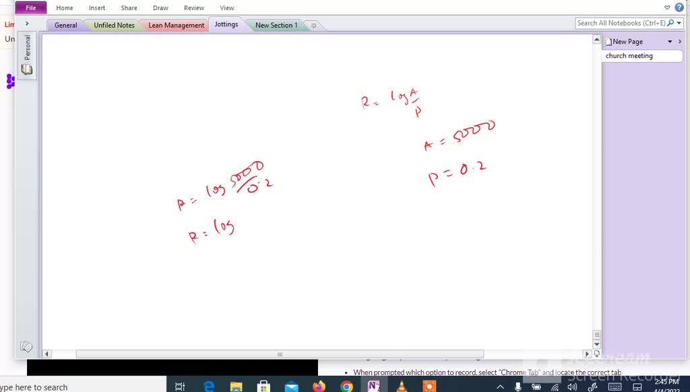Open the New Page dropdown arrow
This screenshot has height=392, width=690.
tap(669, 41)
